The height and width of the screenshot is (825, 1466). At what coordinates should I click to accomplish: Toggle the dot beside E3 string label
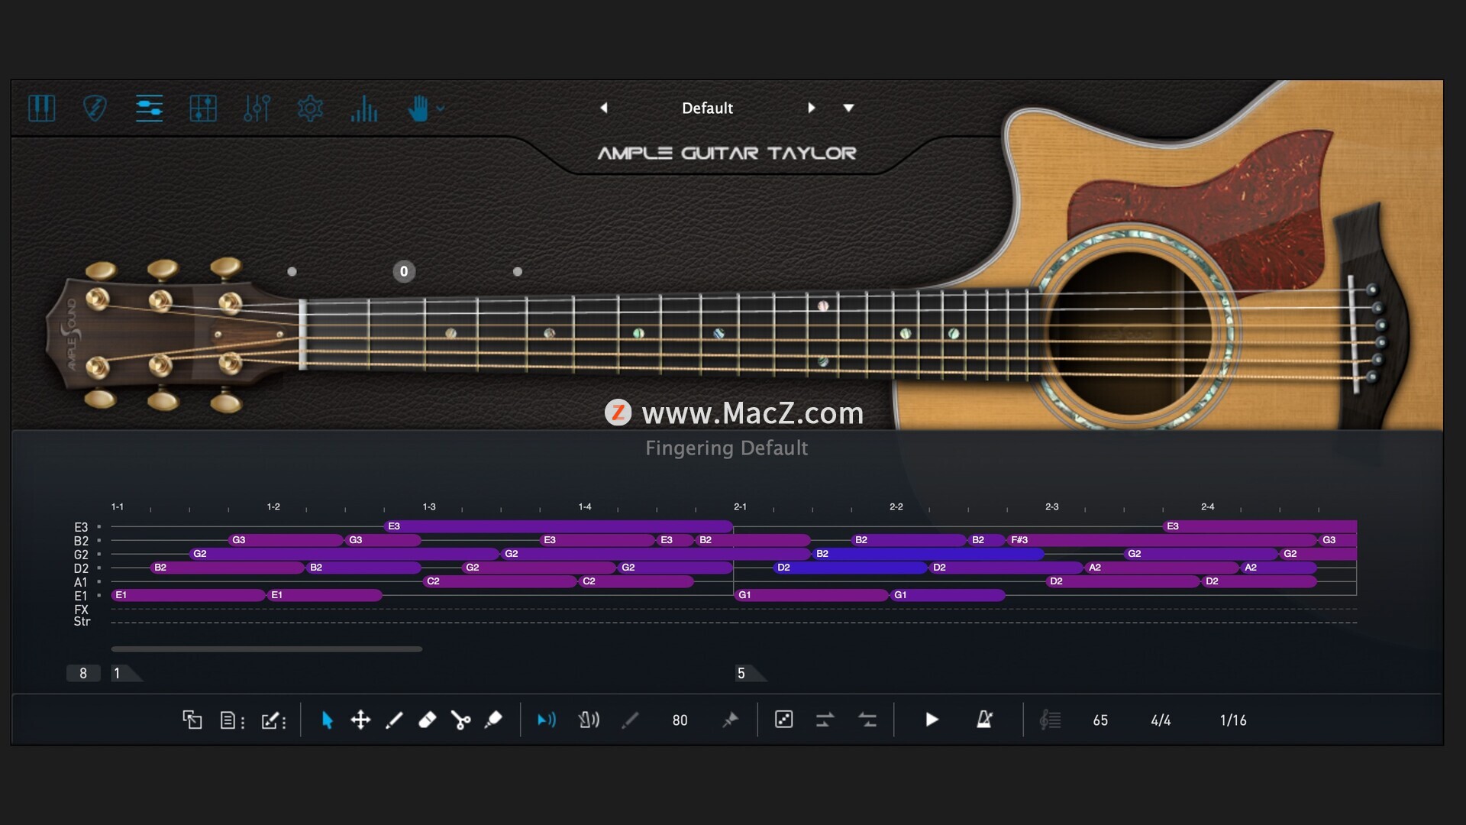[x=99, y=527]
